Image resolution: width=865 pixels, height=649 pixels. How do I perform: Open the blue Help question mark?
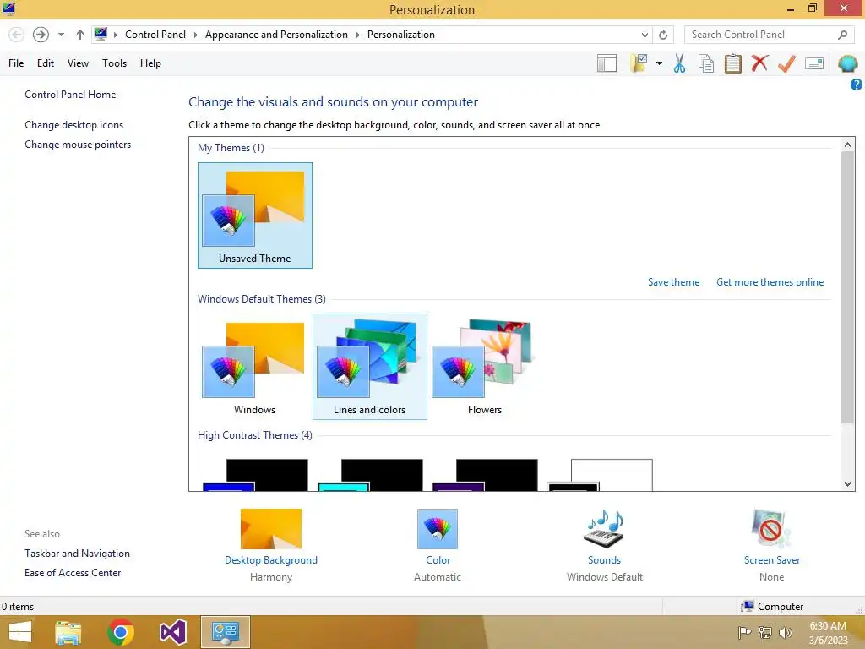pos(857,85)
